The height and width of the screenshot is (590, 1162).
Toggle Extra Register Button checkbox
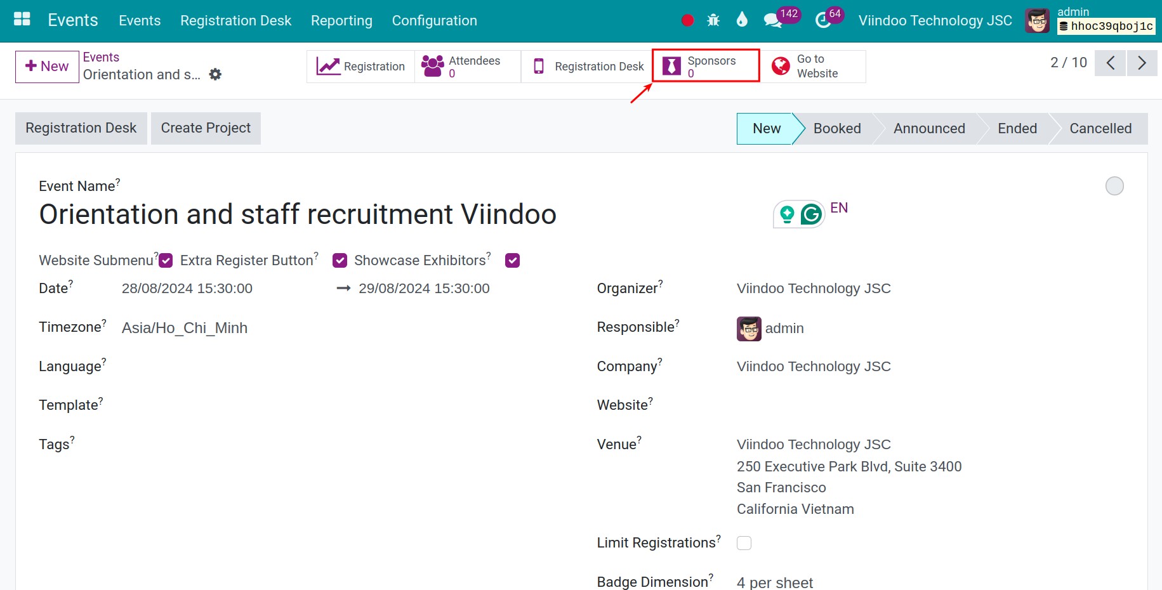click(340, 261)
